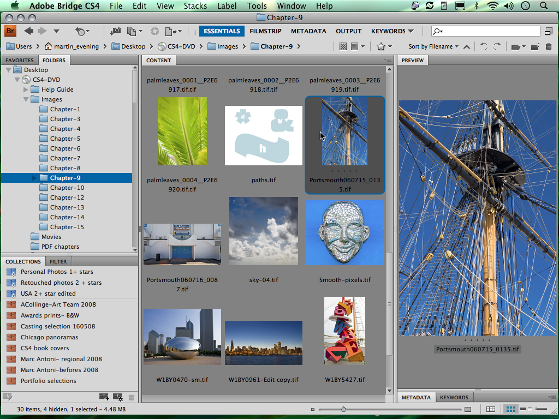Expand the Help Guide folder
Viewport: 559px width, 419px height.
26,89
